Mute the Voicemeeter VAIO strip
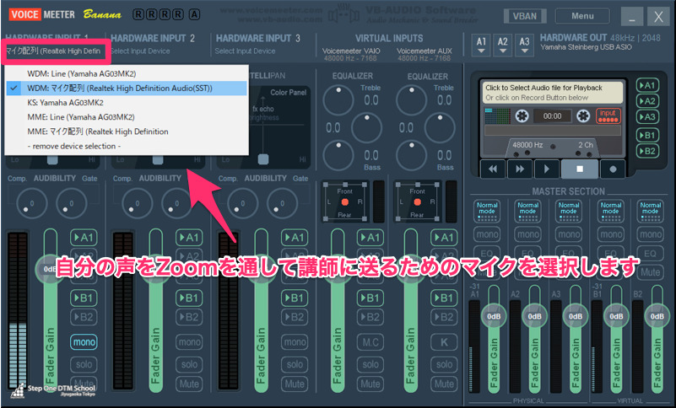The image size is (676, 408). pos(370,384)
